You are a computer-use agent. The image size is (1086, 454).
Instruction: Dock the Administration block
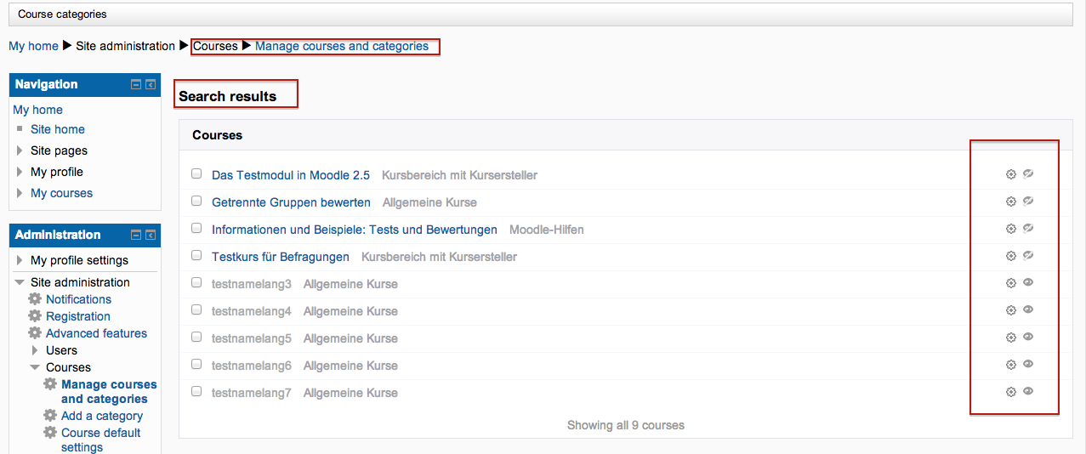point(151,236)
